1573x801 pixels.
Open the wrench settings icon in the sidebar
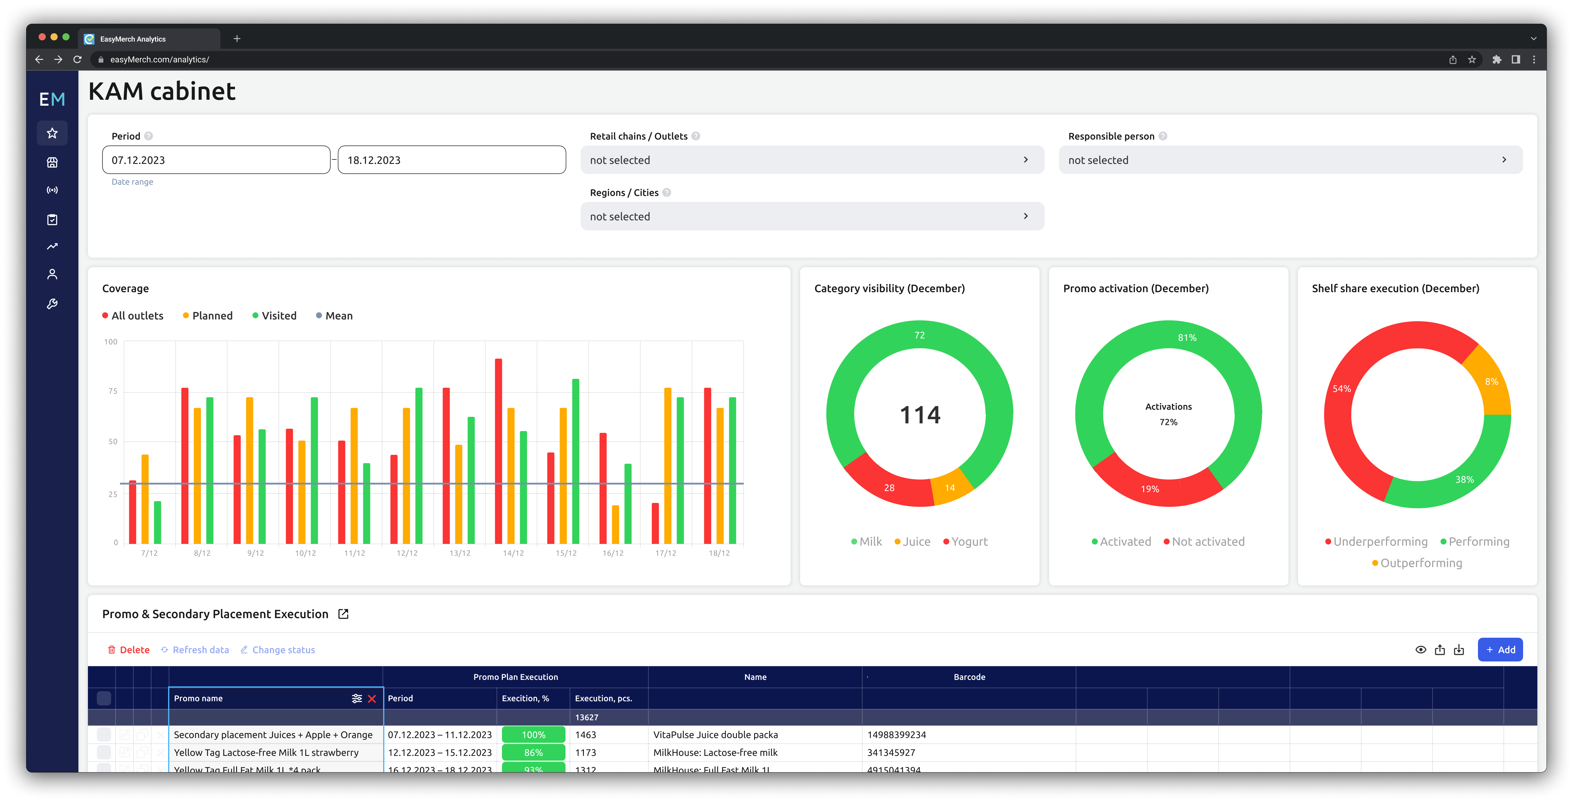[52, 304]
